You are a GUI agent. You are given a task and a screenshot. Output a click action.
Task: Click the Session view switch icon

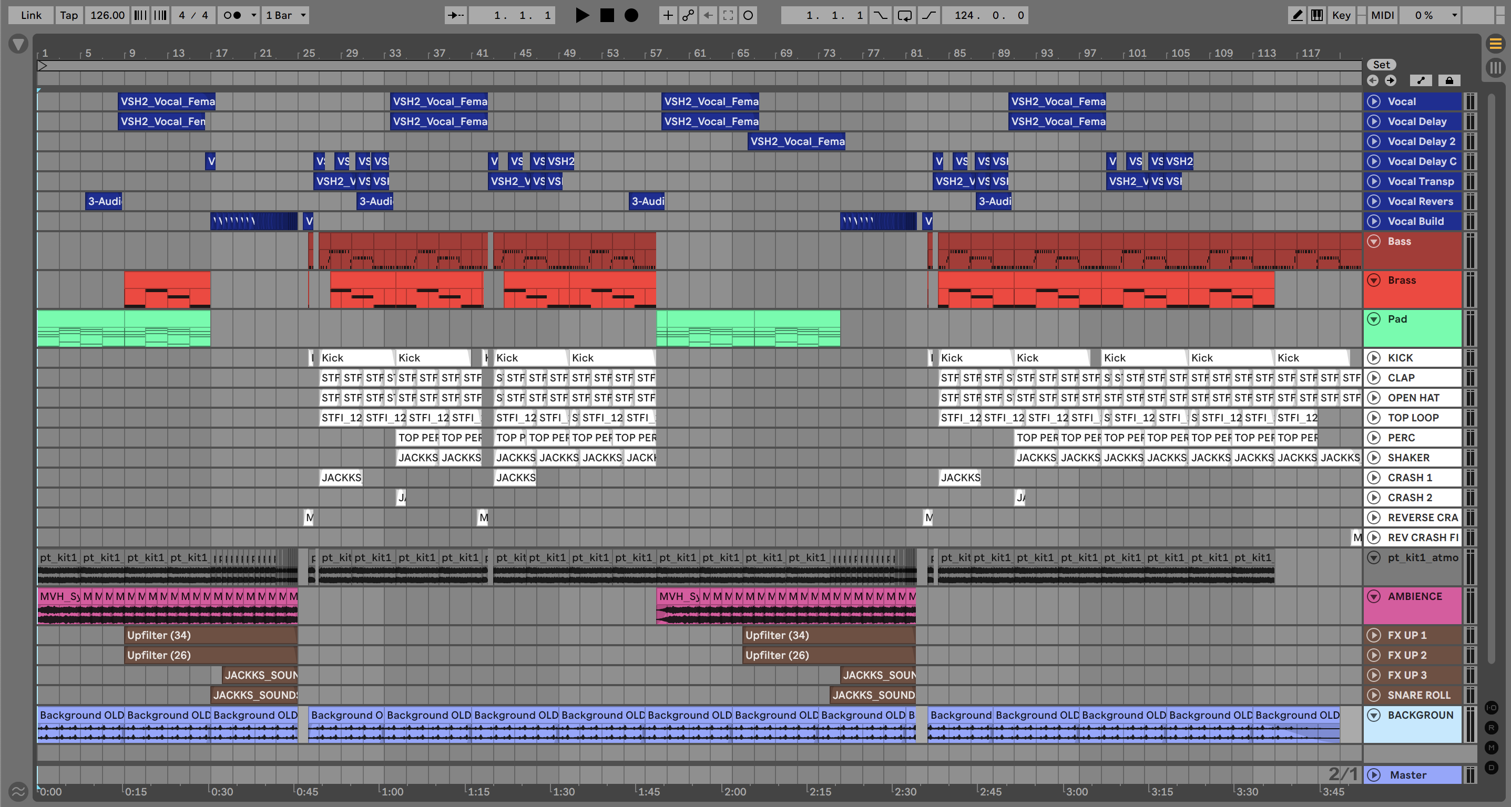point(1495,67)
